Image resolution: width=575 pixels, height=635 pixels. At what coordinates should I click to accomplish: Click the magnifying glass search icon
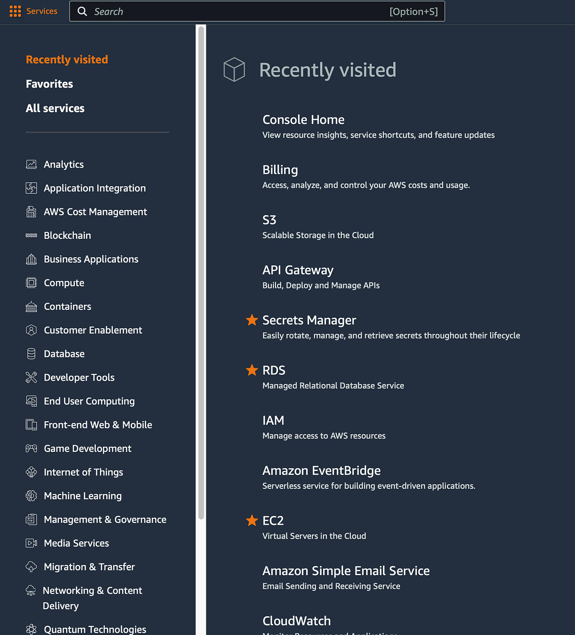[x=82, y=11]
